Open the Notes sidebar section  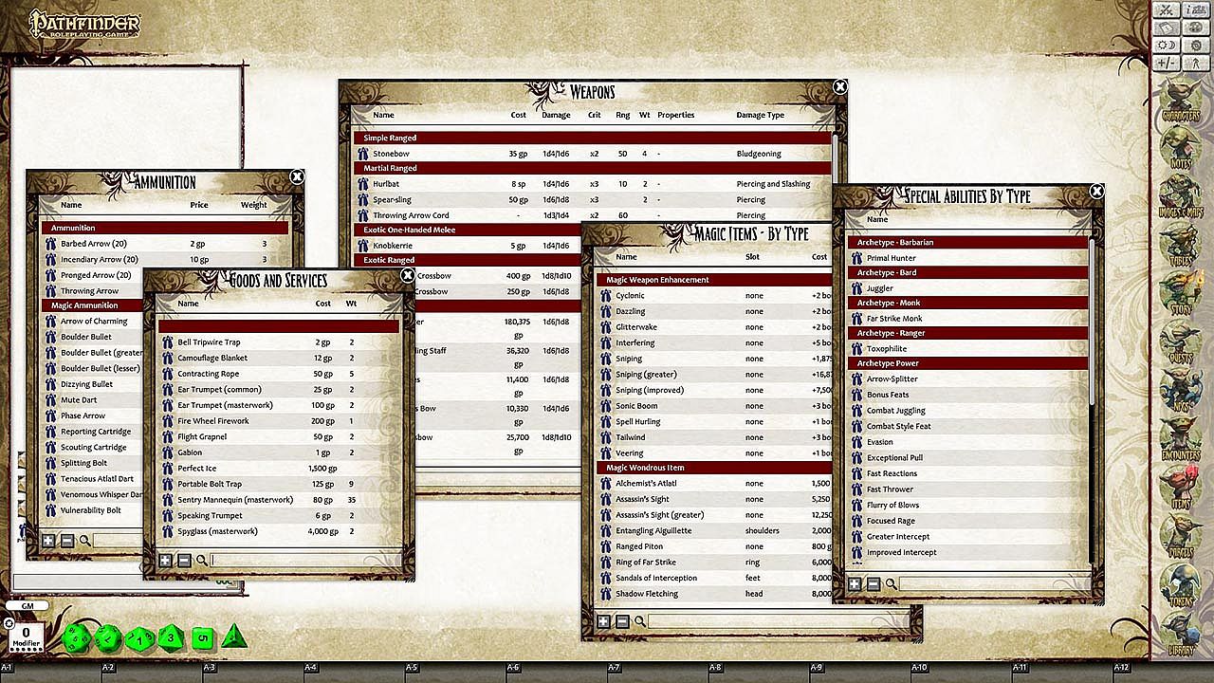1181,149
